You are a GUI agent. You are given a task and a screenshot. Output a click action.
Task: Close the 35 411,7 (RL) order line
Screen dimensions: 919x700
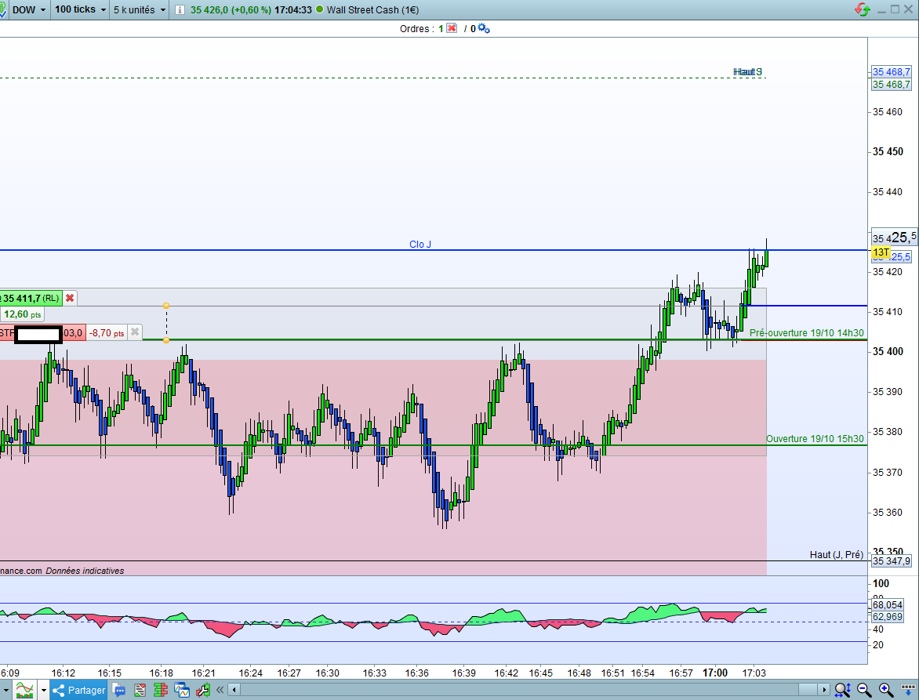[70, 298]
